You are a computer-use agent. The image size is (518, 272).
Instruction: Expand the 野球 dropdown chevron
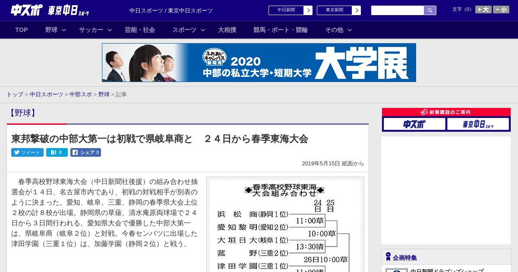pos(64,30)
